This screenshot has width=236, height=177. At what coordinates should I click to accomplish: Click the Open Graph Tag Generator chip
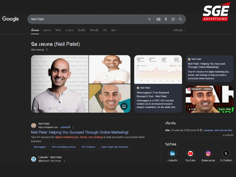click(115, 147)
